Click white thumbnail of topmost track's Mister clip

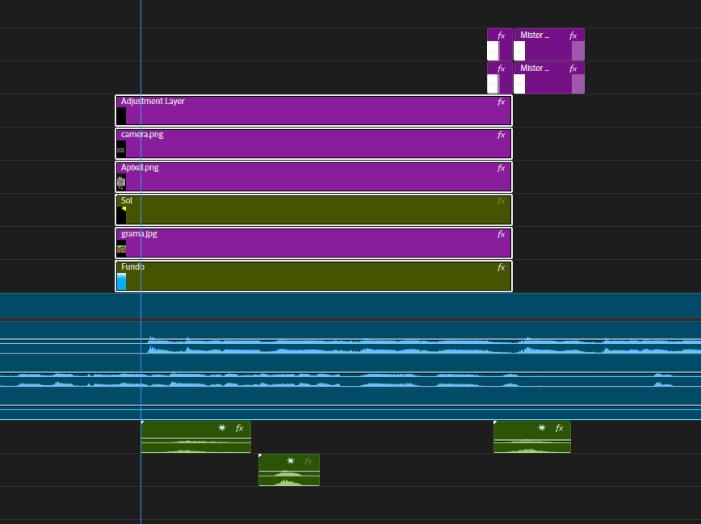[519, 51]
